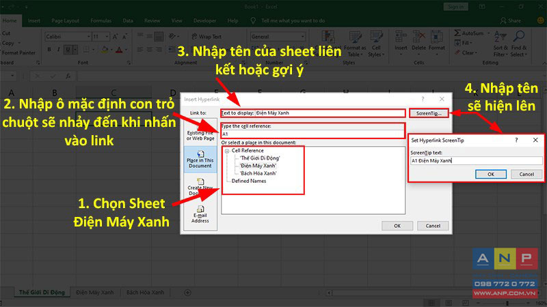Click Sign in button in title bar
Image resolution: width=547 pixels, height=307 pixels.
[x=455, y=7]
